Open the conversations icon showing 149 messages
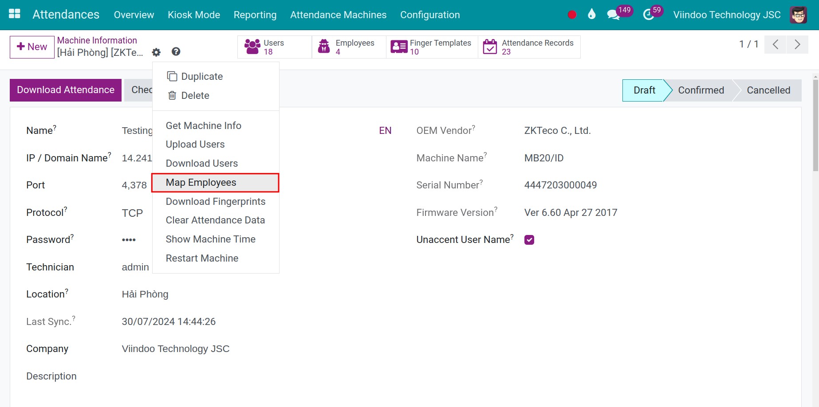Image resolution: width=819 pixels, height=407 pixels. tap(613, 15)
